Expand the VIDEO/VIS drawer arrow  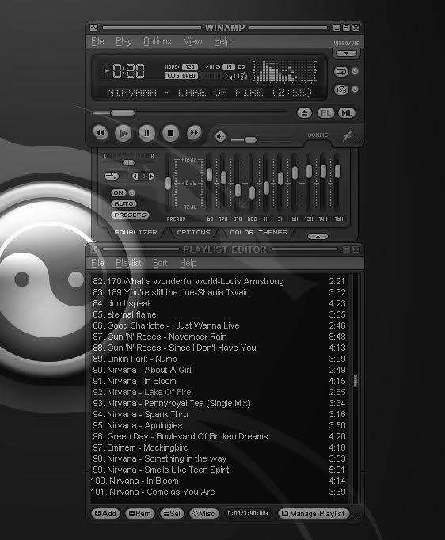pos(346,53)
